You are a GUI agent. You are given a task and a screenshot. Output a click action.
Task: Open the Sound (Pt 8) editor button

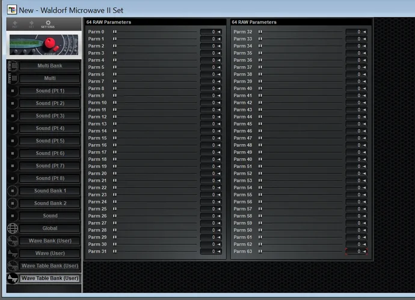point(50,178)
